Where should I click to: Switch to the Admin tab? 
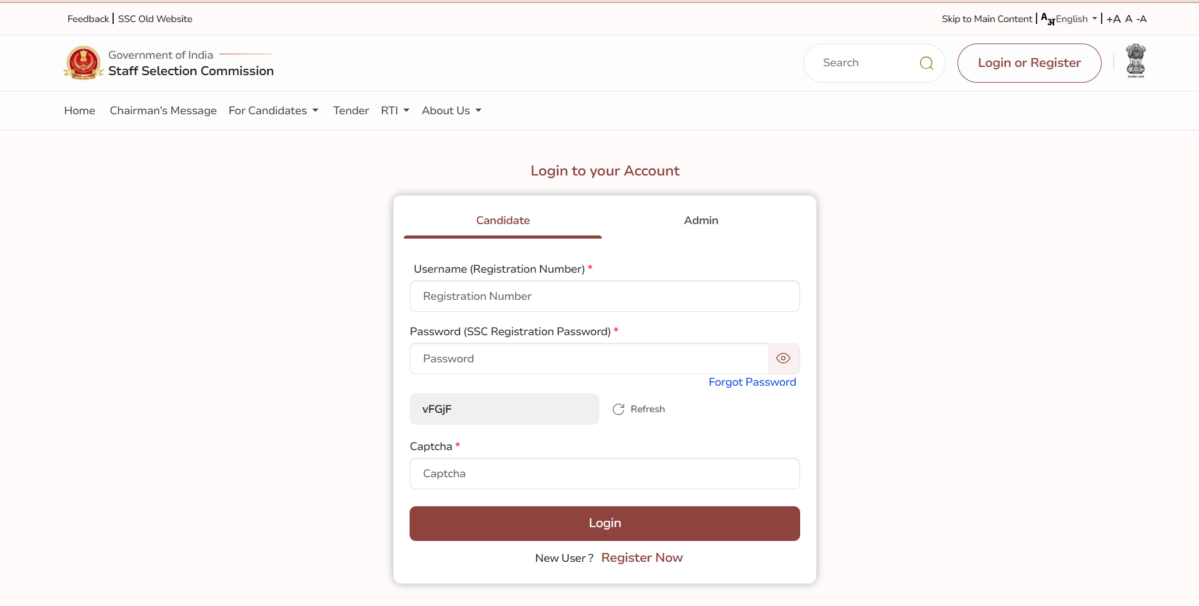(701, 220)
